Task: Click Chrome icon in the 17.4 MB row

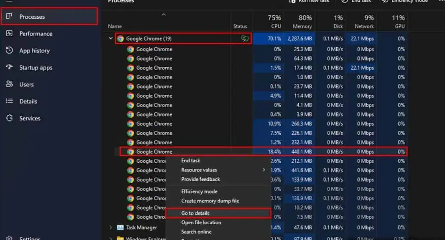Action: pyautogui.click(x=130, y=68)
